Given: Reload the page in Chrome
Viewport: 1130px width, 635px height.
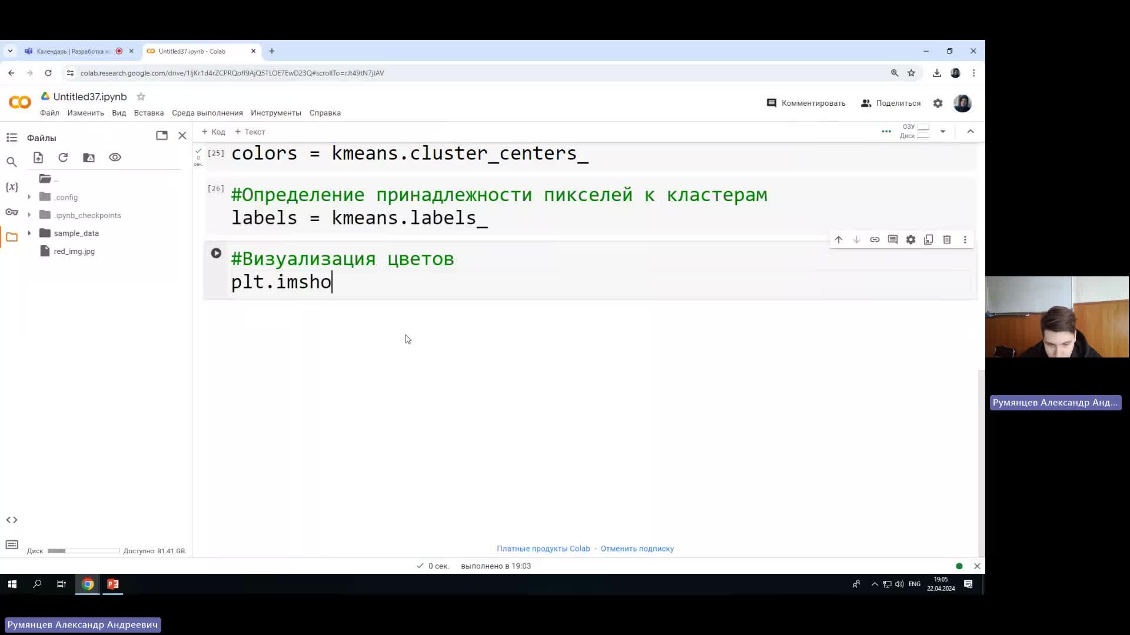Looking at the screenshot, I should pyautogui.click(x=48, y=73).
